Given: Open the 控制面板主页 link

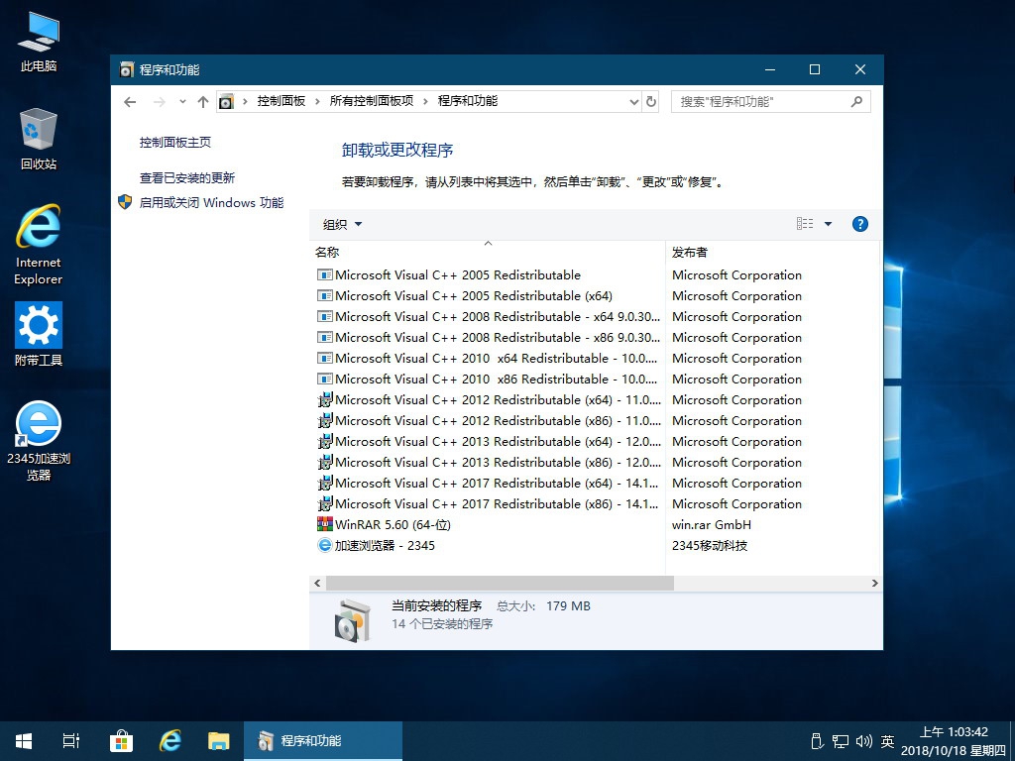Looking at the screenshot, I should tap(175, 143).
